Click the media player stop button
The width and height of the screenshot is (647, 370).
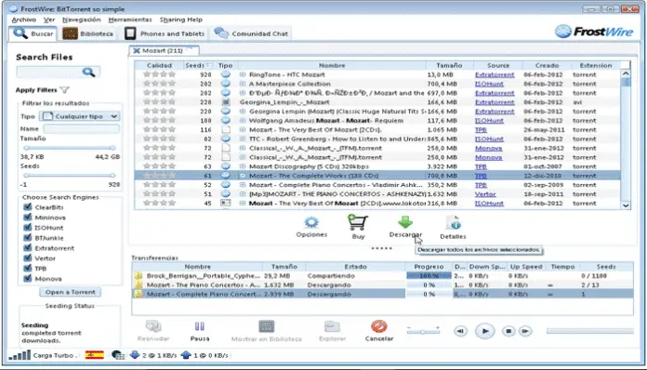pyautogui.click(x=508, y=331)
